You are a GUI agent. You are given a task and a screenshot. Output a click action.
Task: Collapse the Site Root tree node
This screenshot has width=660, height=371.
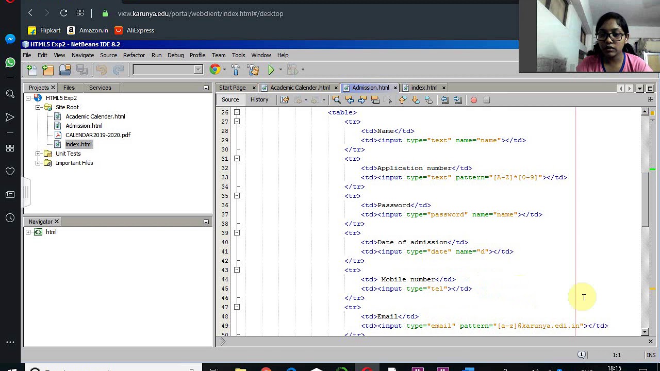tap(38, 107)
